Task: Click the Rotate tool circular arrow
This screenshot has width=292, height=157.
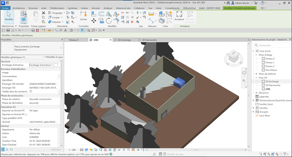Action: (x=109, y=21)
